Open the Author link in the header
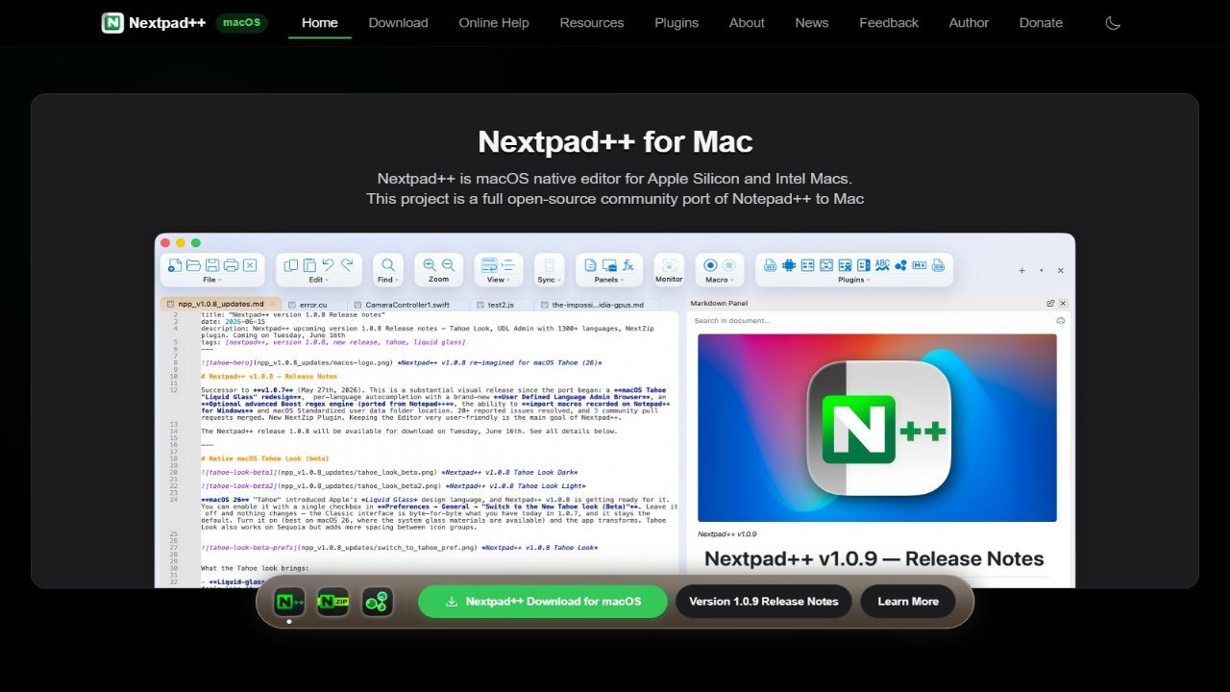This screenshot has height=692, width=1230. [969, 22]
